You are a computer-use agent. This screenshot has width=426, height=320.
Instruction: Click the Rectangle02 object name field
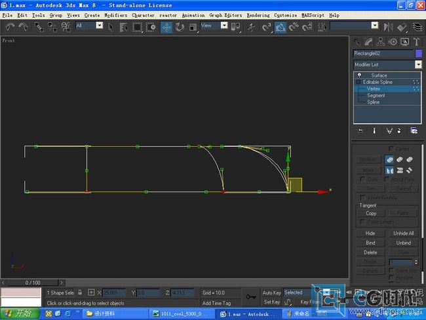click(383, 53)
